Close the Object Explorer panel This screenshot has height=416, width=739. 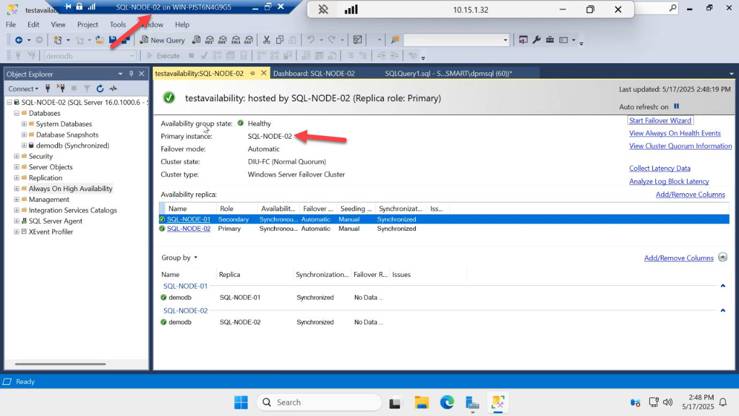click(141, 74)
